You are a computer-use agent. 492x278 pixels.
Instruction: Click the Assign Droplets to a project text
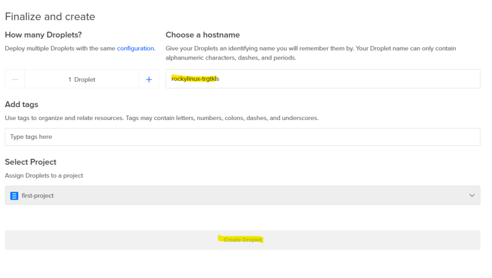tap(44, 176)
